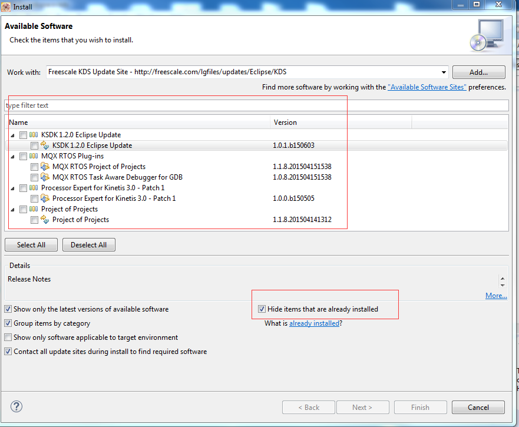Collapse Processor Expert for Kinetis 3.0 category

[12, 188]
